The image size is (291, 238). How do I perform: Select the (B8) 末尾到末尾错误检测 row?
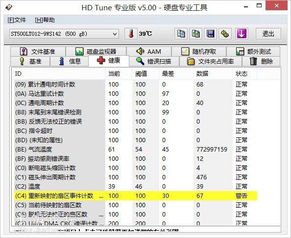136,112
